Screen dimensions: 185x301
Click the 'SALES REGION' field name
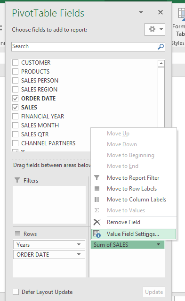coord(39,90)
